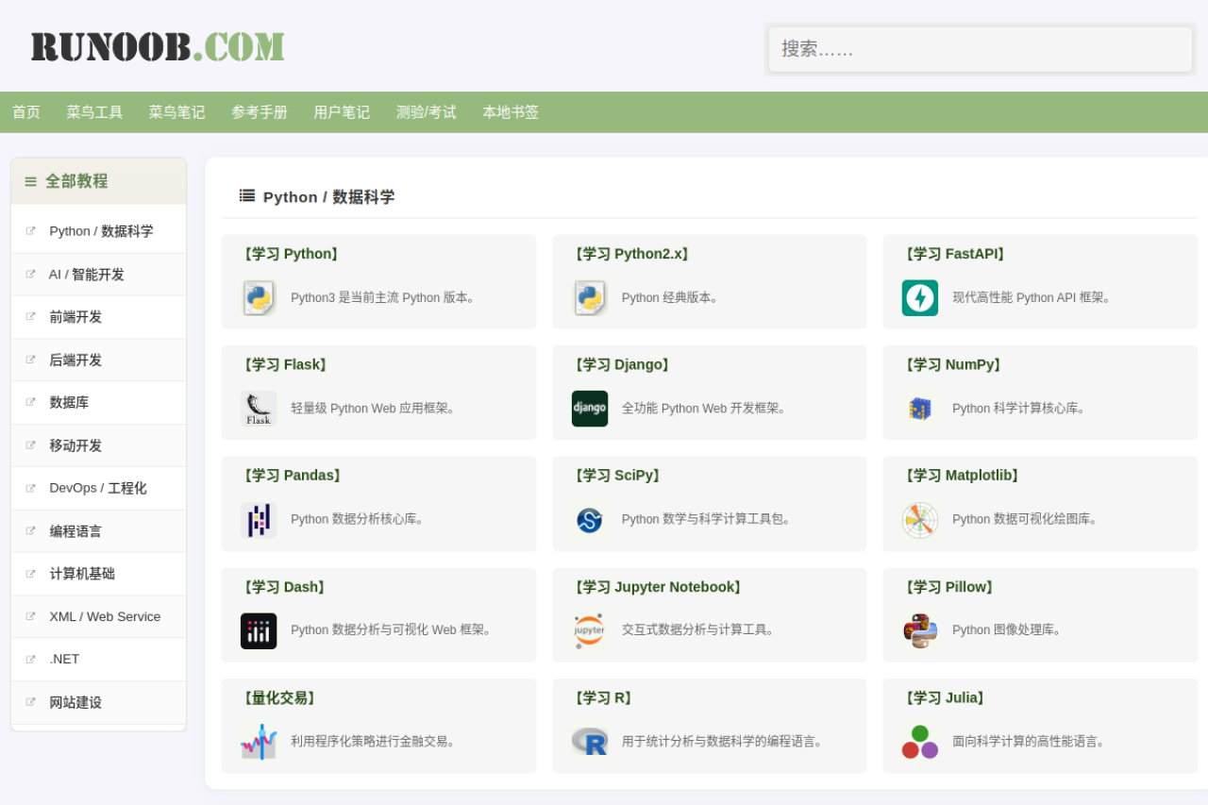This screenshot has width=1208, height=805.
Task: Click 测验/考试 in the navigation bar
Action: click(426, 112)
